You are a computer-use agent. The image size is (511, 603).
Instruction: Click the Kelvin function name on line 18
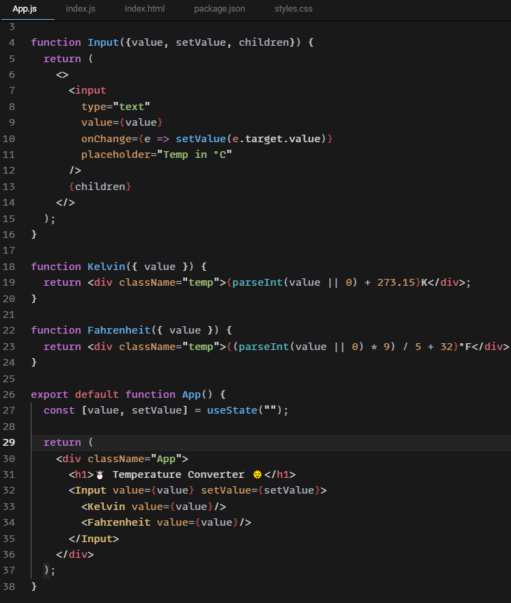(106, 267)
